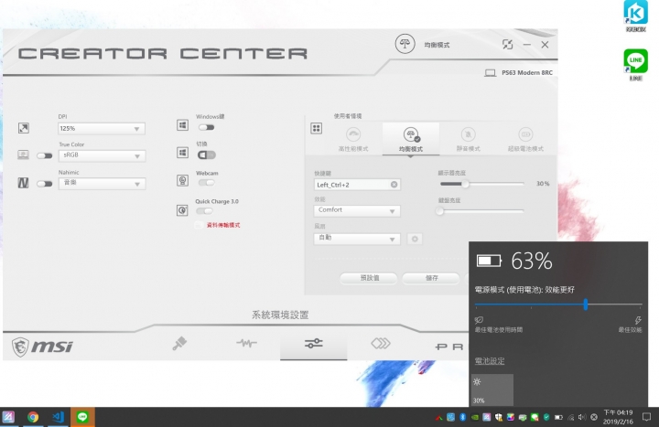Toggle the Windows鍵 switch
This screenshot has width=659, height=427.
point(206,127)
